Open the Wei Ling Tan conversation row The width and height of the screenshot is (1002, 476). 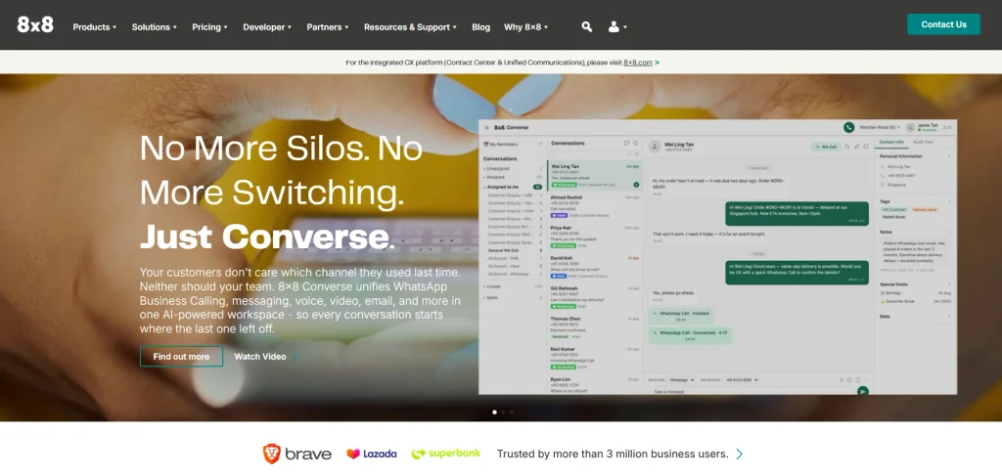[x=594, y=175]
